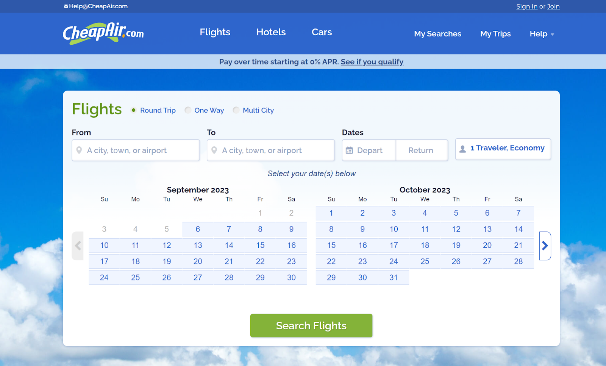606x366 pixels.
Task: Choose October 14 as the date
Action: coord(519,229)
